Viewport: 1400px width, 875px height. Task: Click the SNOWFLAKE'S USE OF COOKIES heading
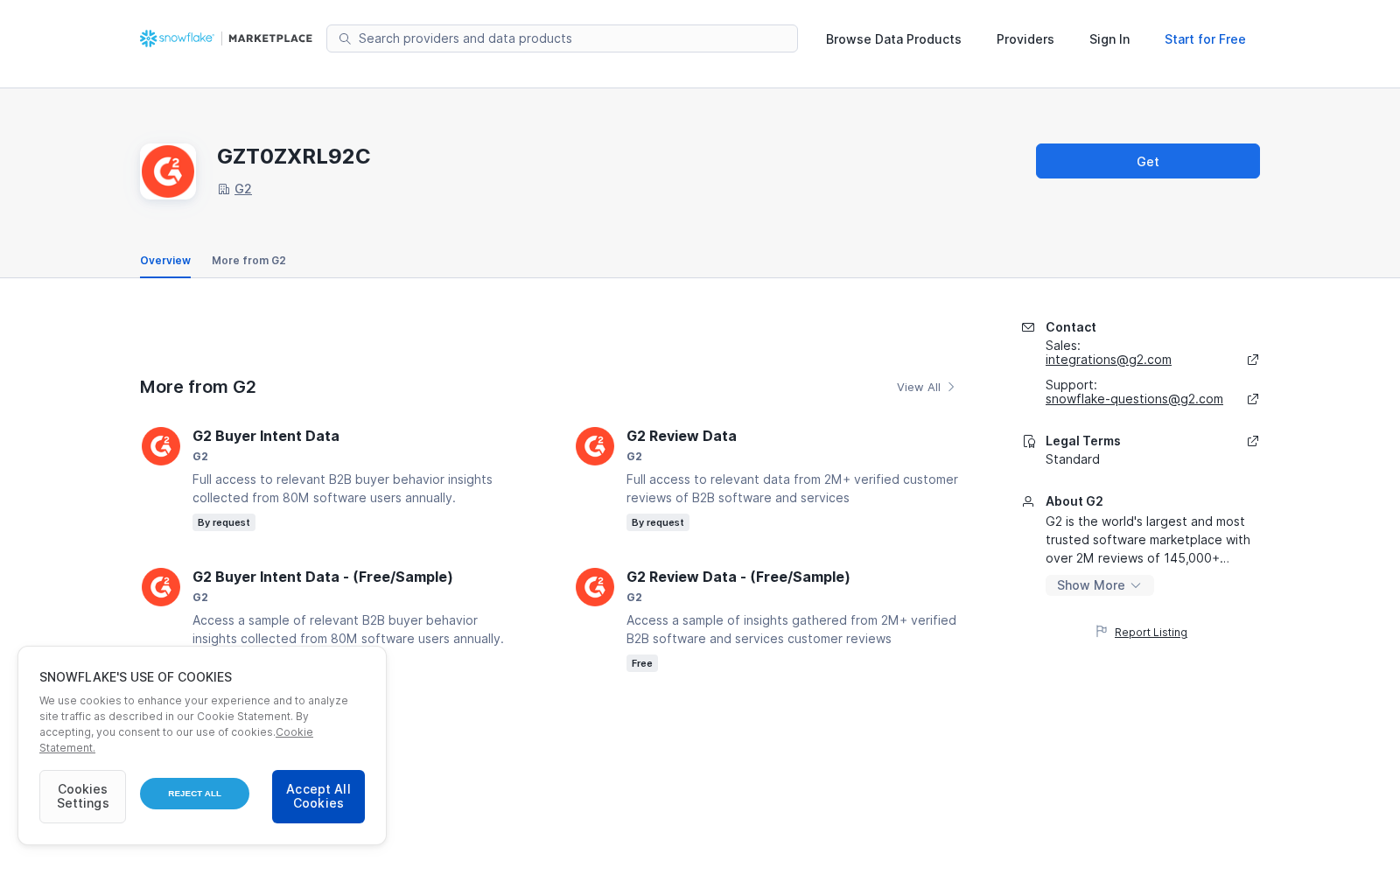pyautogui.click(x=136, y=677)
